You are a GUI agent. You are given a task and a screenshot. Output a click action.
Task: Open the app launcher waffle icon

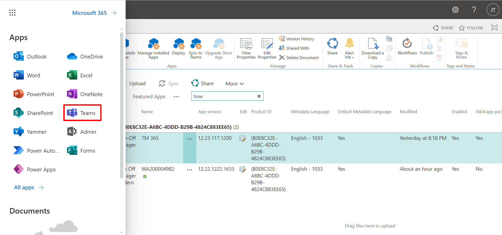[12, 13]
